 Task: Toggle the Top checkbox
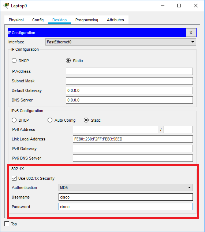coord(7,224)
